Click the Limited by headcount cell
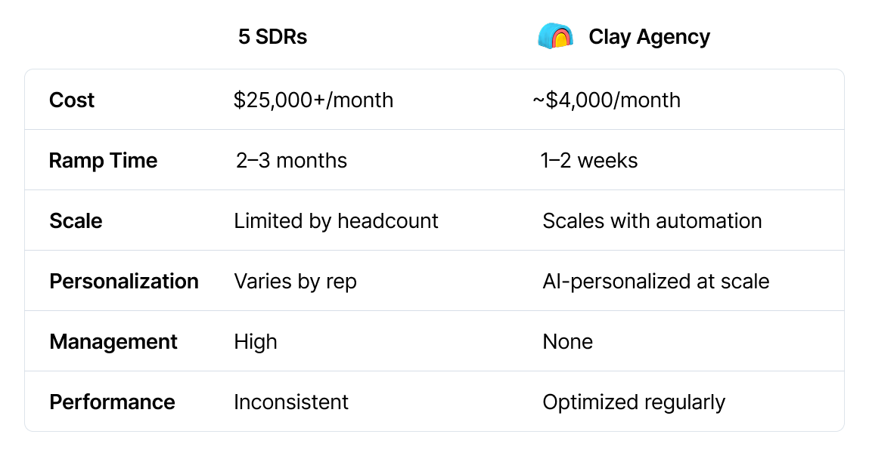869x462 pixels. (336, 220)
